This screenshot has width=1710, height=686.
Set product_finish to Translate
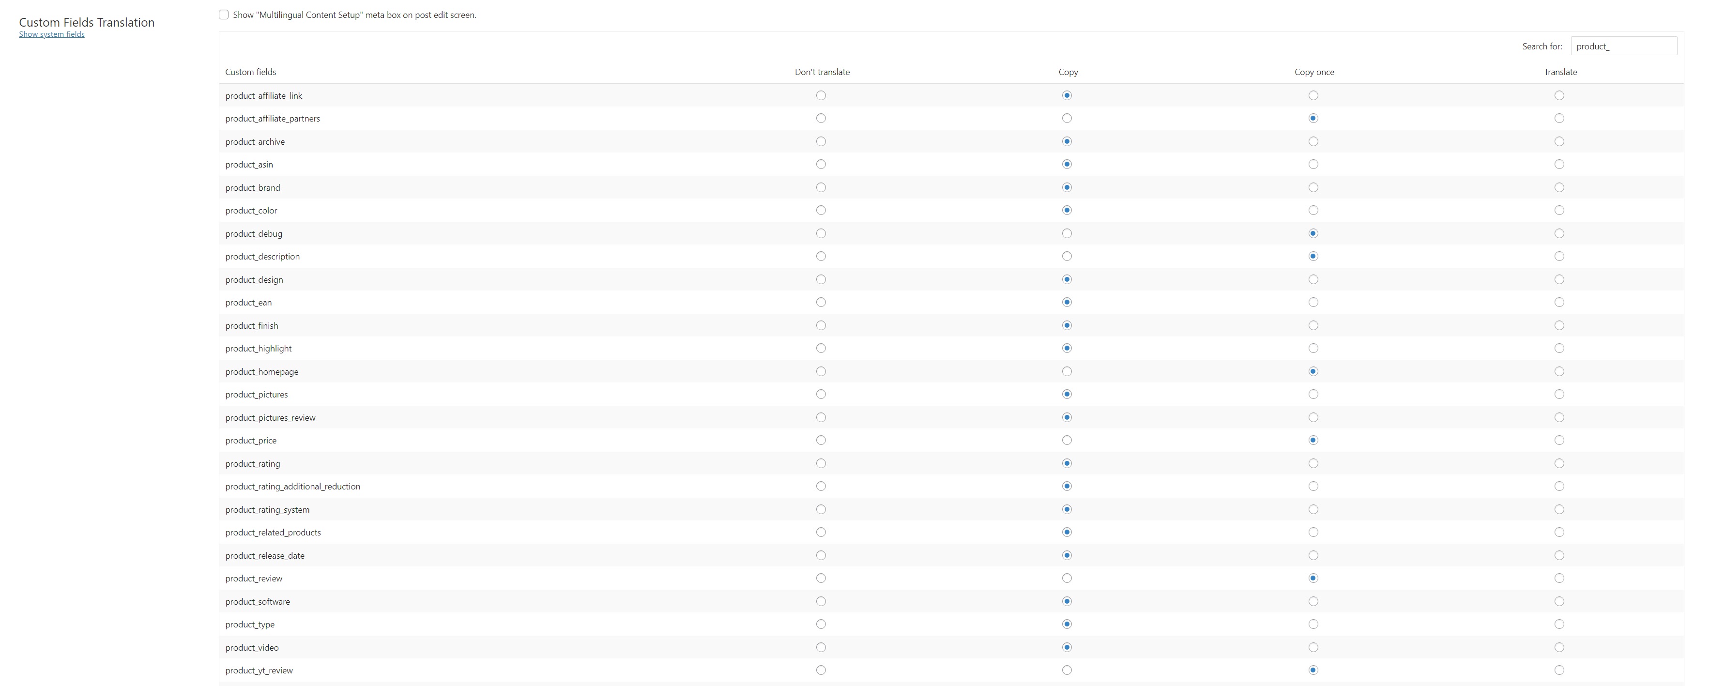(x=1559, y=325)
